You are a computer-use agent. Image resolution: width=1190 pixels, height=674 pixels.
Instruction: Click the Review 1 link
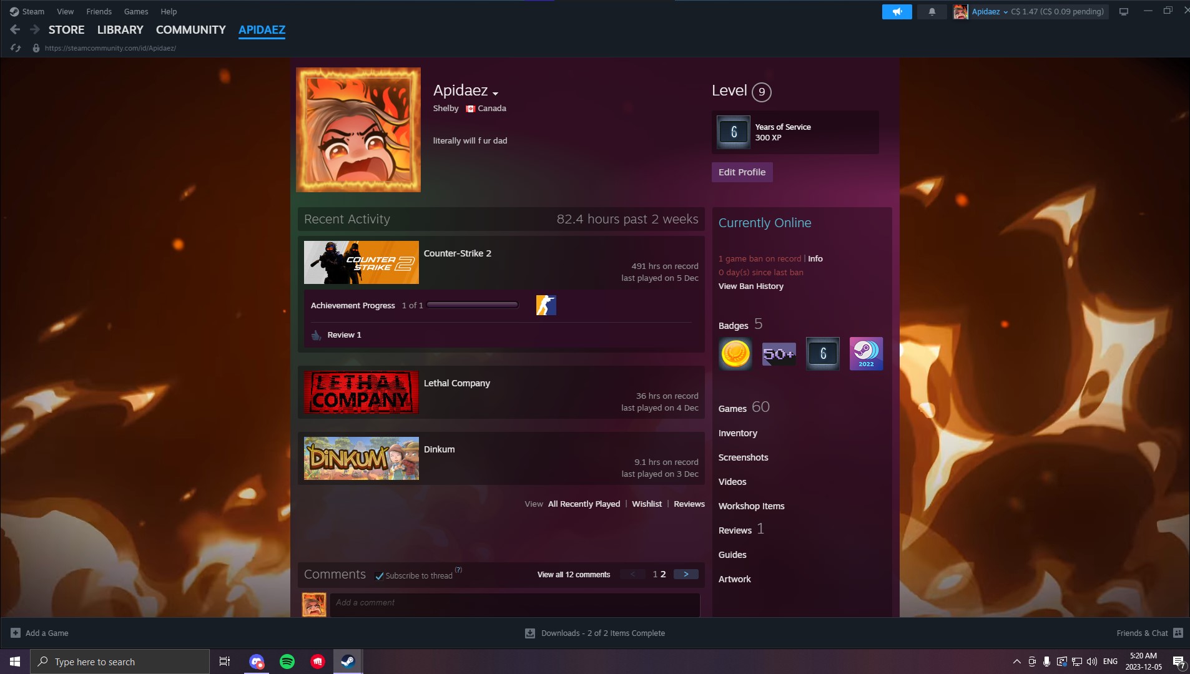[344, 335]
